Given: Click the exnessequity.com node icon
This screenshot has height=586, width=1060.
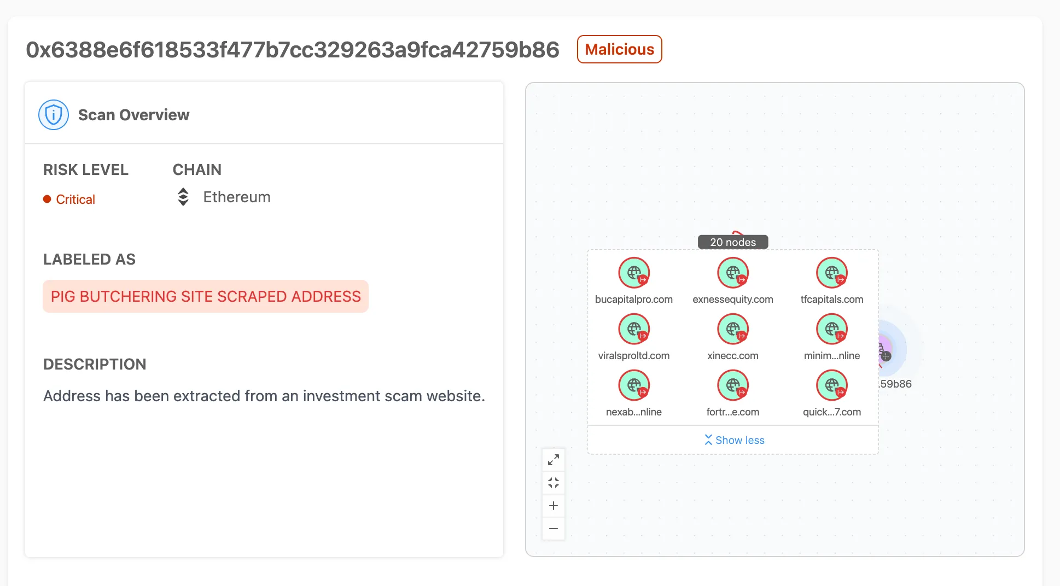Looking at the screenshot, I should (733, 272).
